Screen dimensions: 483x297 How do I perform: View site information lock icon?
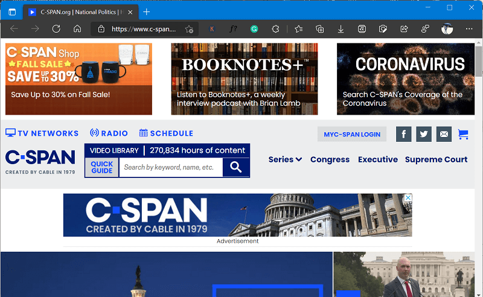click(101, 29)
